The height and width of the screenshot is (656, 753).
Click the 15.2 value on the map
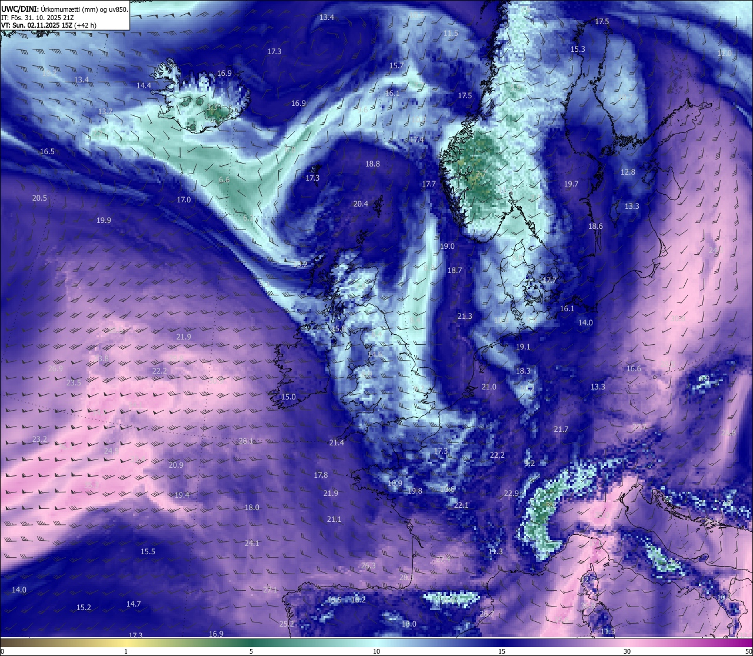pyautogui.click(x=84, y=608)
